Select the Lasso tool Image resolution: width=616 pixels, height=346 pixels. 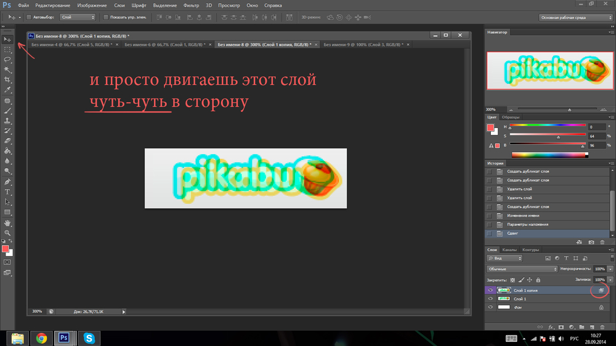[7, 60]
